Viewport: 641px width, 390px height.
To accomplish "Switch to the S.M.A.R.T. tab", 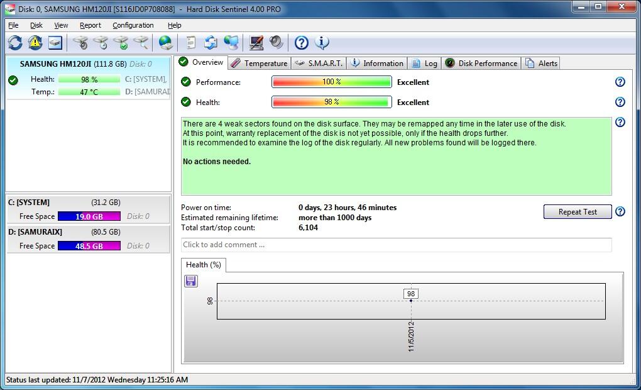I will tap(319, 64).
